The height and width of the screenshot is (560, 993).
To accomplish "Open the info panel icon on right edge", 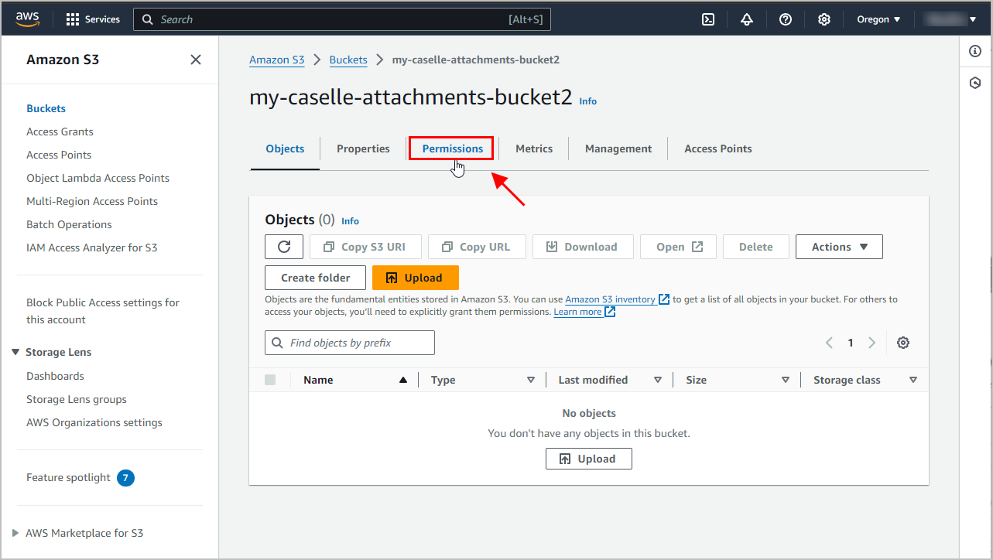I will [x=975, y=51].
